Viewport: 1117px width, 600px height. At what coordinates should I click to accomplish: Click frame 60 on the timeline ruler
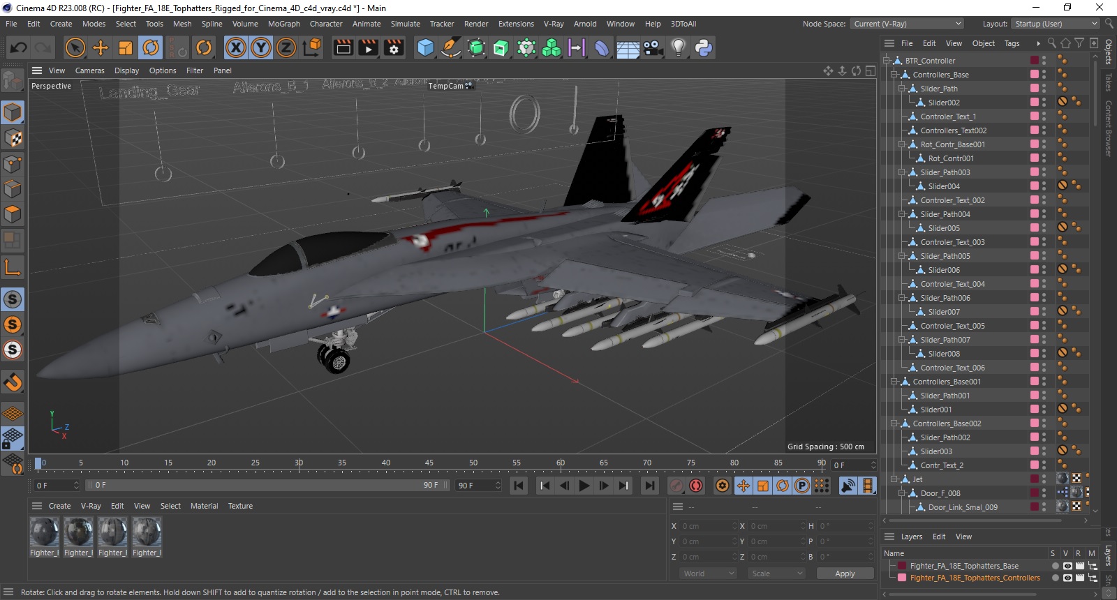(x=560, y=463)
